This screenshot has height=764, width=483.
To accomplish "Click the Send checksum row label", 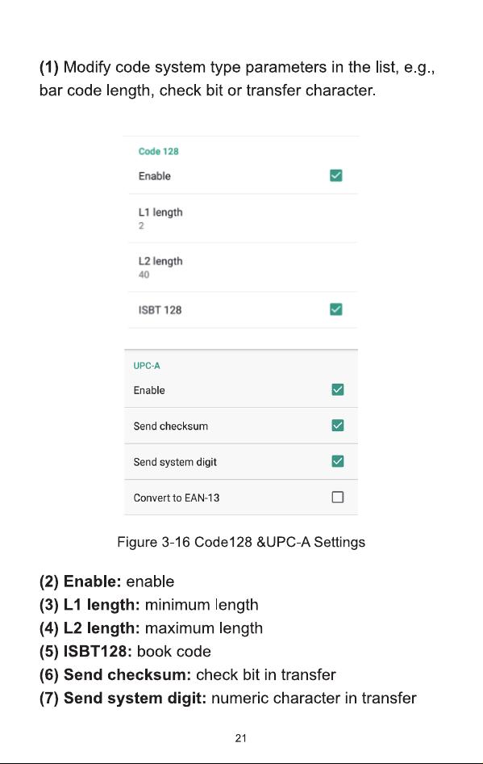I will (x=170, y=426).
